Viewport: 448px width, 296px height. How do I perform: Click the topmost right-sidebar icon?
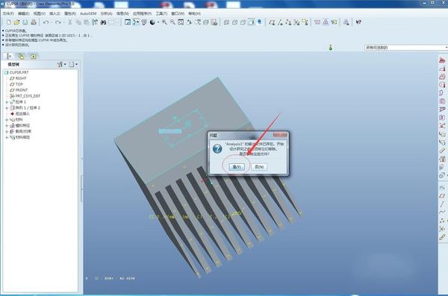point(442,60)
